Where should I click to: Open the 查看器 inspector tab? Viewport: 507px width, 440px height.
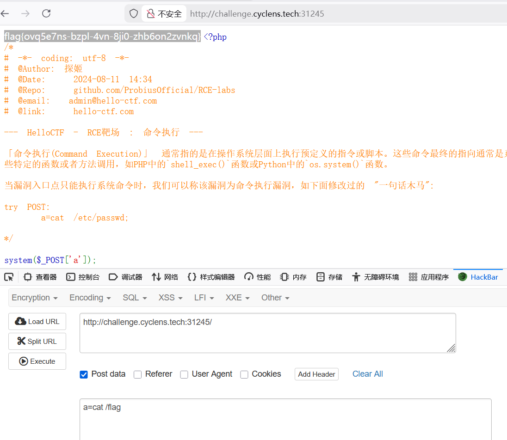[40, 277]
